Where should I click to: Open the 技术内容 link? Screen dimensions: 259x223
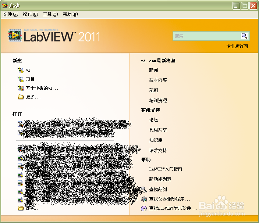coord(158,80)
